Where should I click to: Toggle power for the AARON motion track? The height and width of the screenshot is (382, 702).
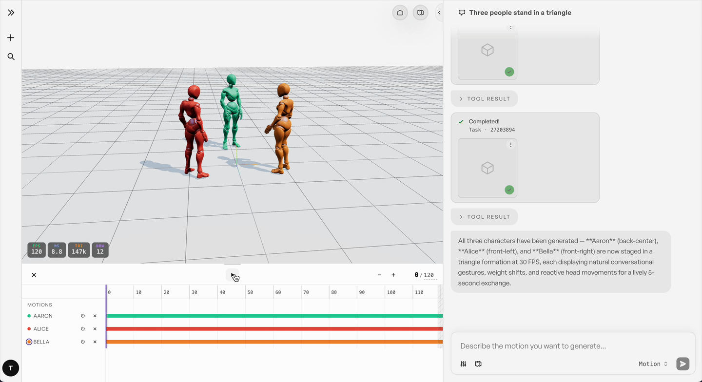[83, 316]
